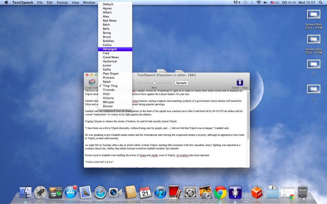Open Photo Booth in the dock
Screen dimensions: 327x204
click(x=175, y=192)
